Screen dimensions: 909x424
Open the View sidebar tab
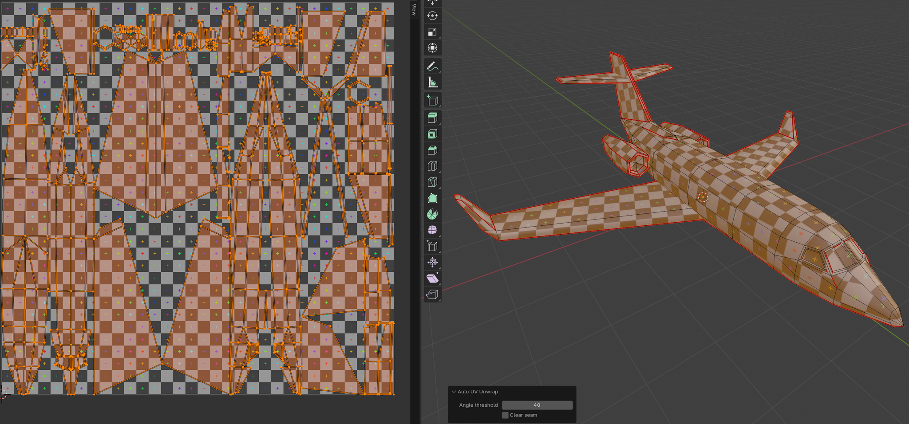click(414, 10)
